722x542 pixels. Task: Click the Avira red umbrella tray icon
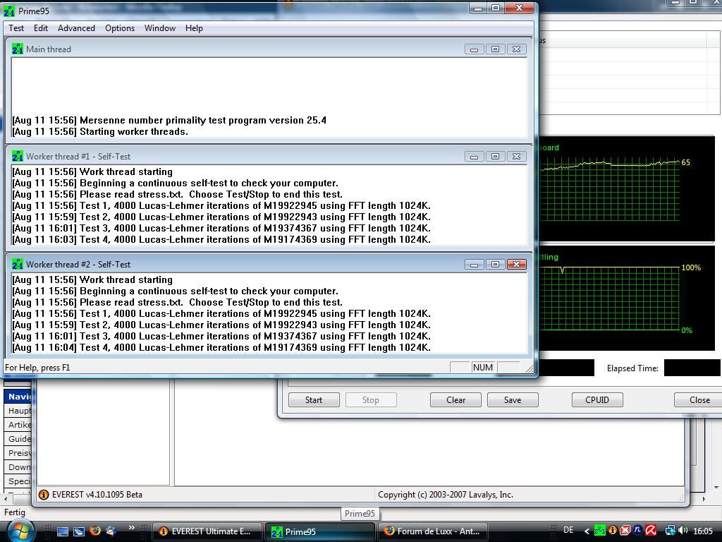(651, 531)
